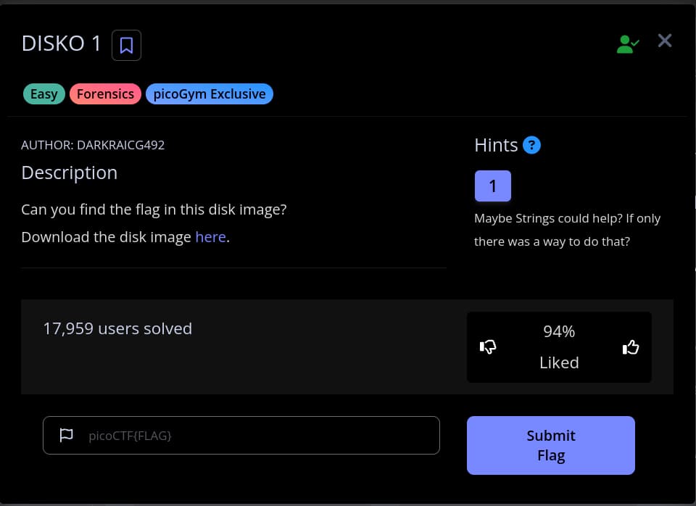Select the picoGym Exclusive tag

coord(209,94)
